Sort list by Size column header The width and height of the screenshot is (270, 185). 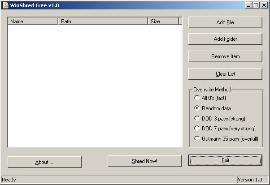163,22
